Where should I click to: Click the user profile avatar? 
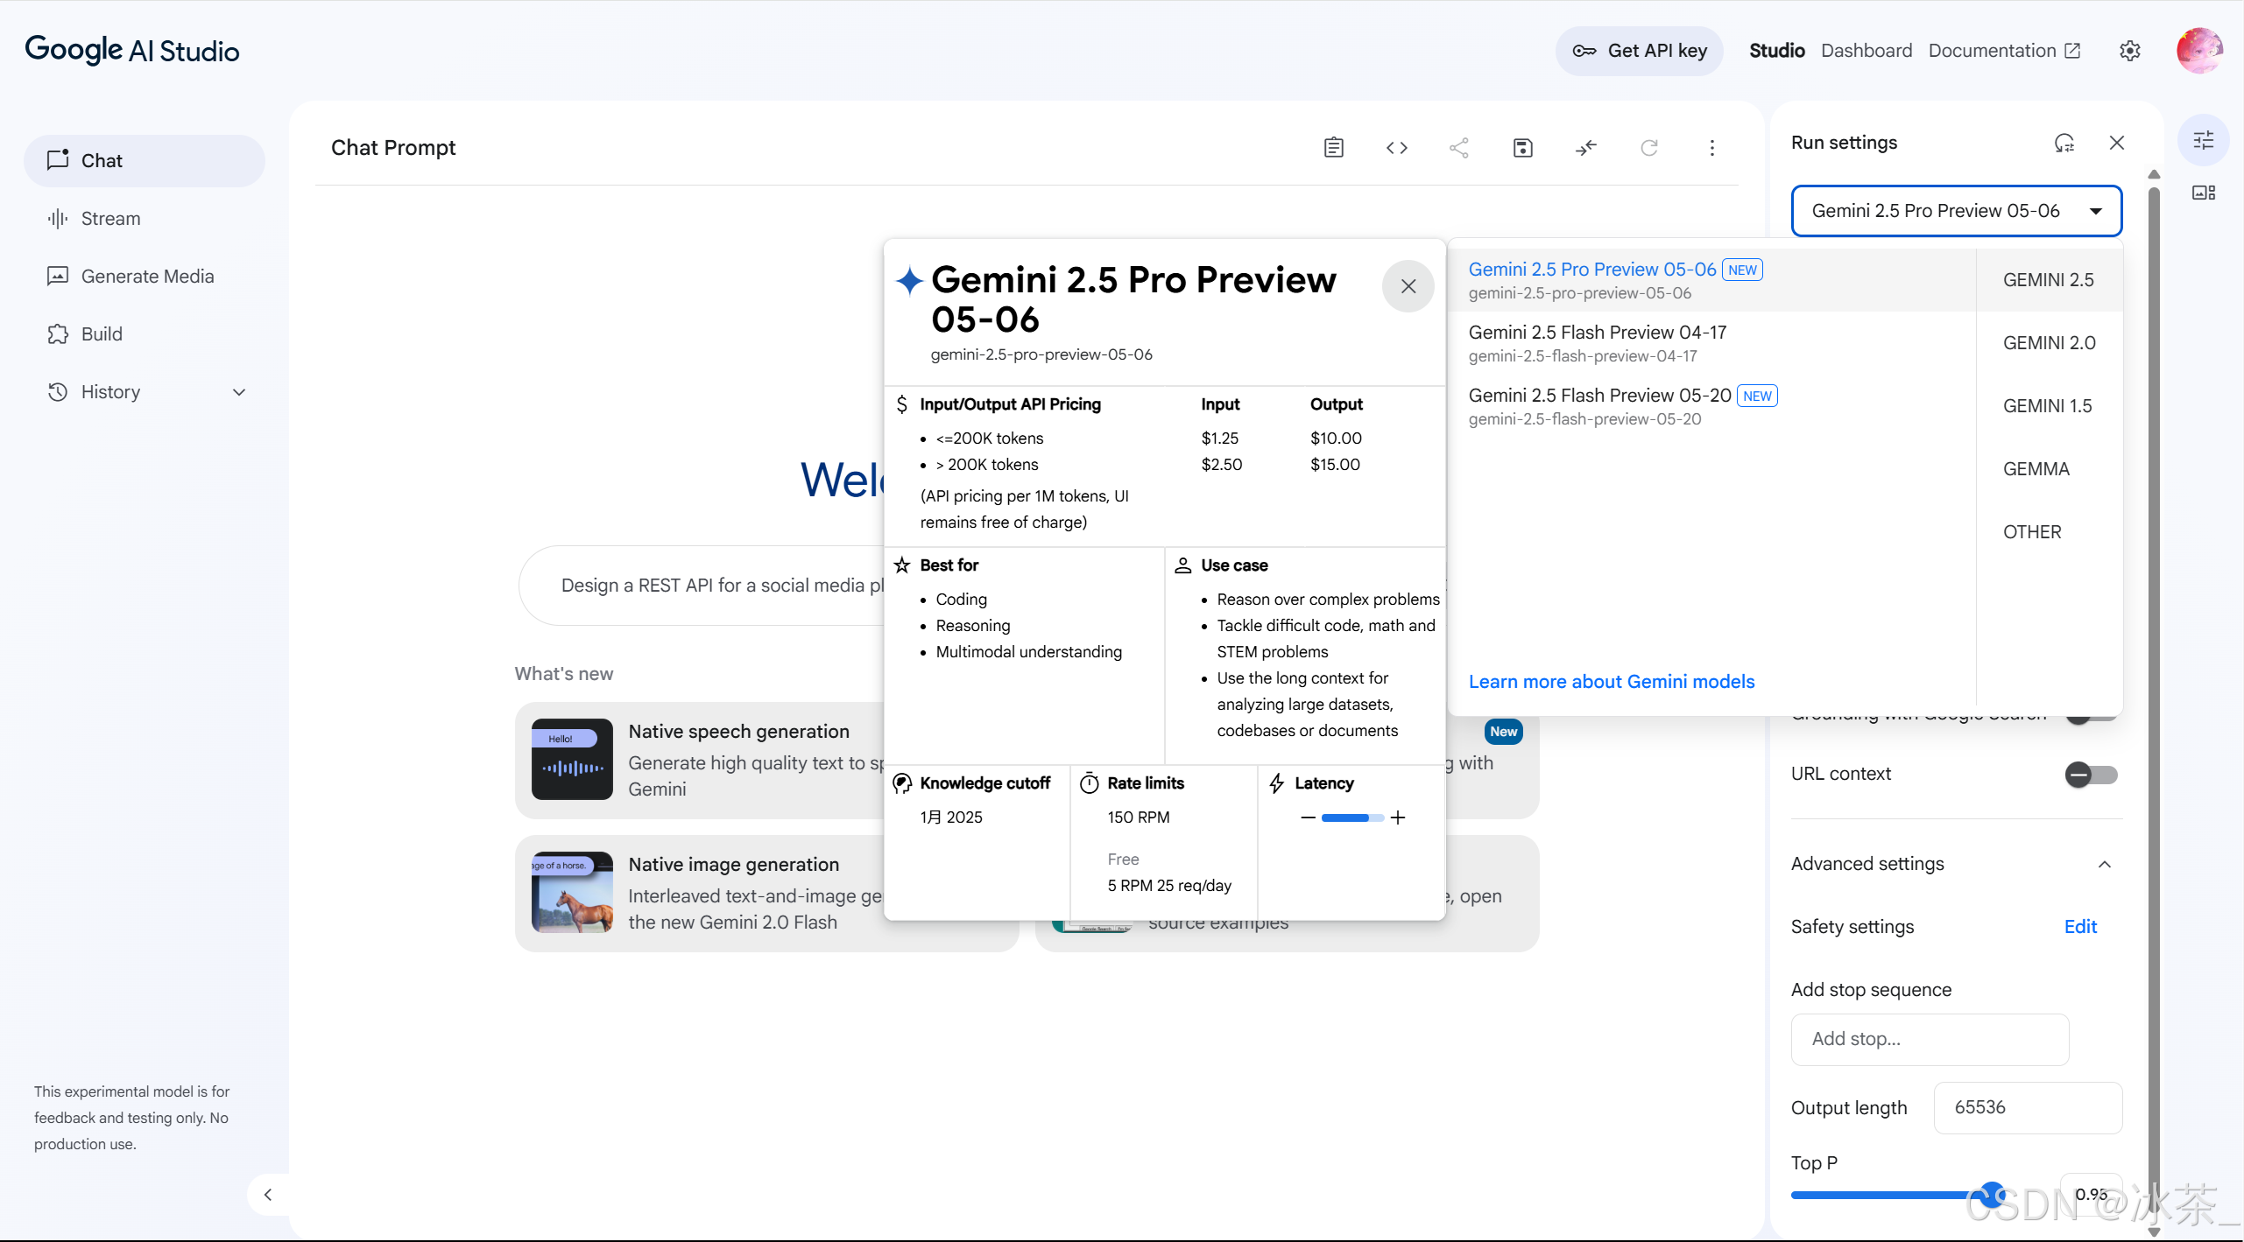point(2199,51)
